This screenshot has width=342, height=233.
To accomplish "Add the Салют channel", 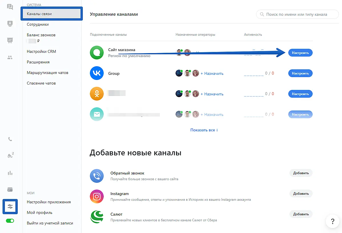I will click(x=301, y=214).
